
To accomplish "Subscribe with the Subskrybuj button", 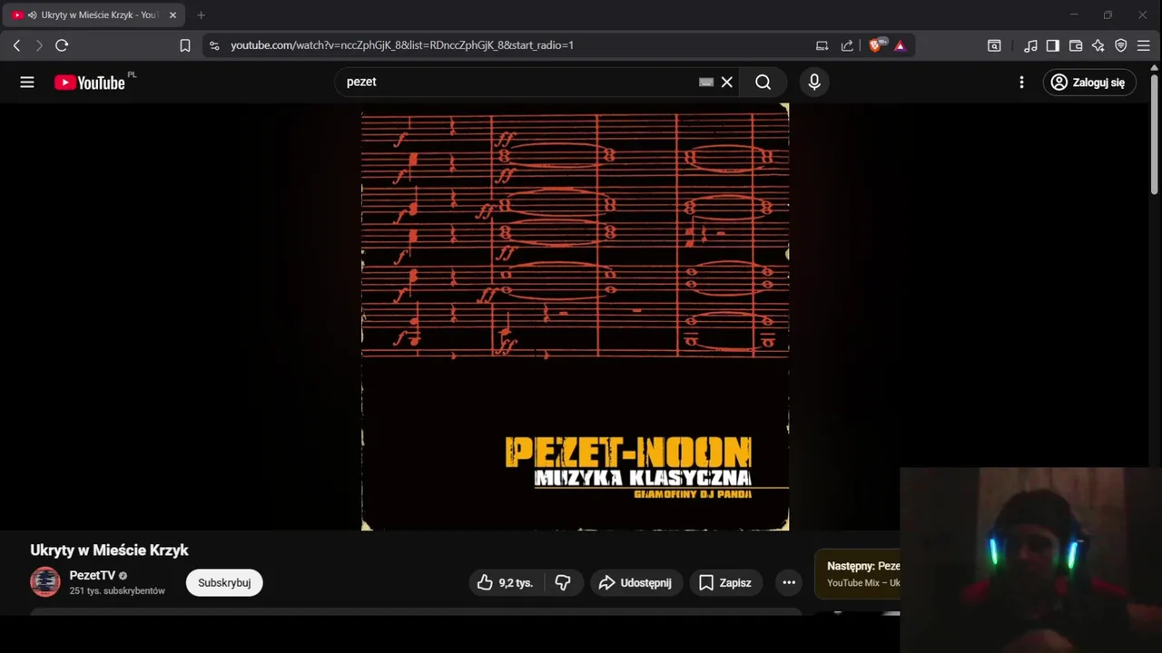I will (x=224, y=583).
